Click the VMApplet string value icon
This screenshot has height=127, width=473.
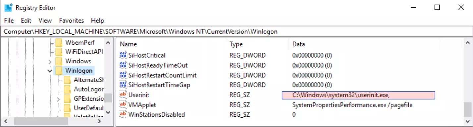click(123, 105)
